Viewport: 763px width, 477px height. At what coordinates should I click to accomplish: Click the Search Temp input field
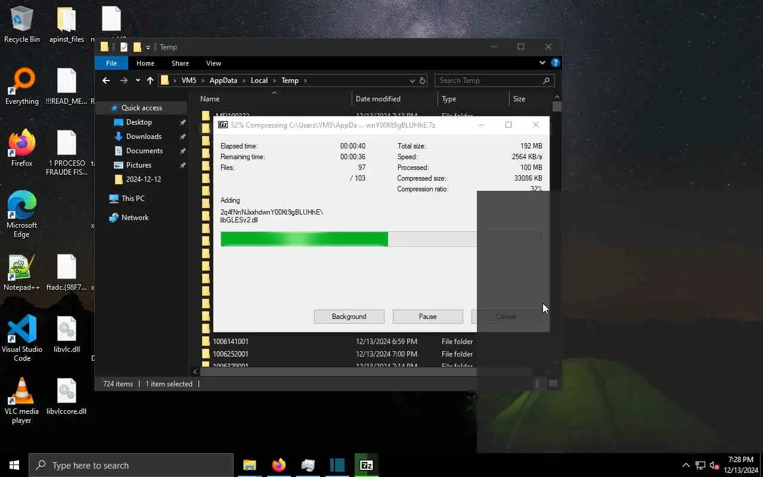pos(495,80)
